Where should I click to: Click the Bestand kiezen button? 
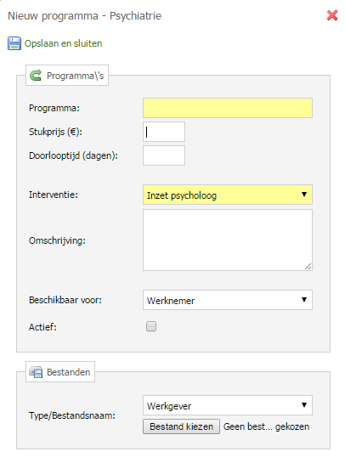181,426
